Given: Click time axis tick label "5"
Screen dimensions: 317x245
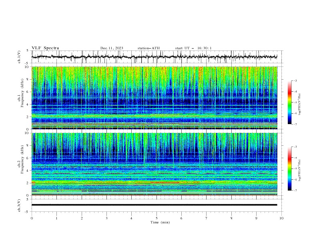Looking at the screenshot, I should pyautogui.click(x=156, y=218).
